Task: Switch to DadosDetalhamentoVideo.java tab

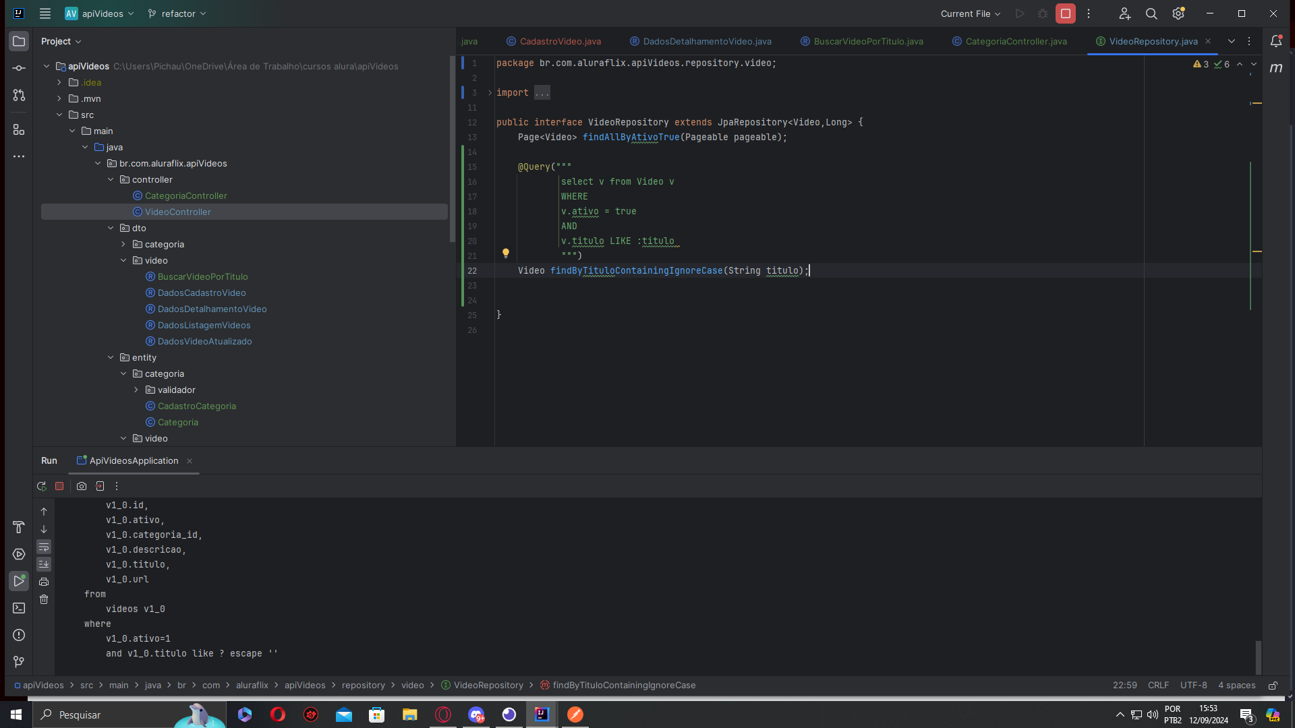Action: pyautogui.click(x=701, y=41)
